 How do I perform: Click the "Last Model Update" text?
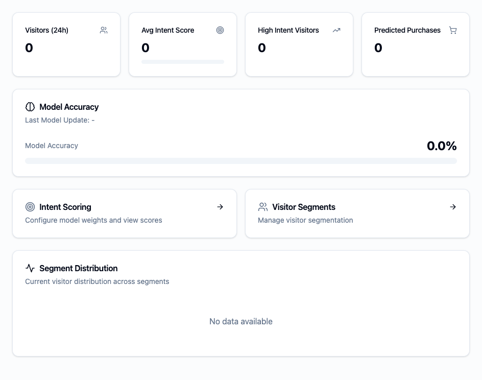click(60, 120)
